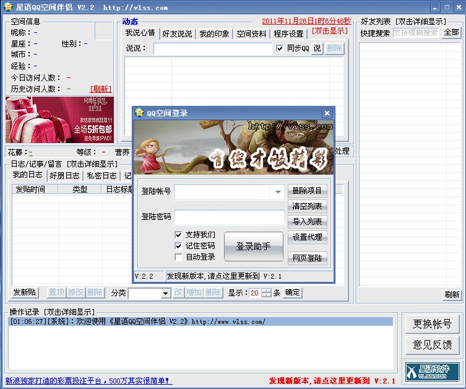Image resolution: width=466 pixels, height=389 pixels.
Task: Open the red bedding advertisement banner
Action: [x=59, y=120]
